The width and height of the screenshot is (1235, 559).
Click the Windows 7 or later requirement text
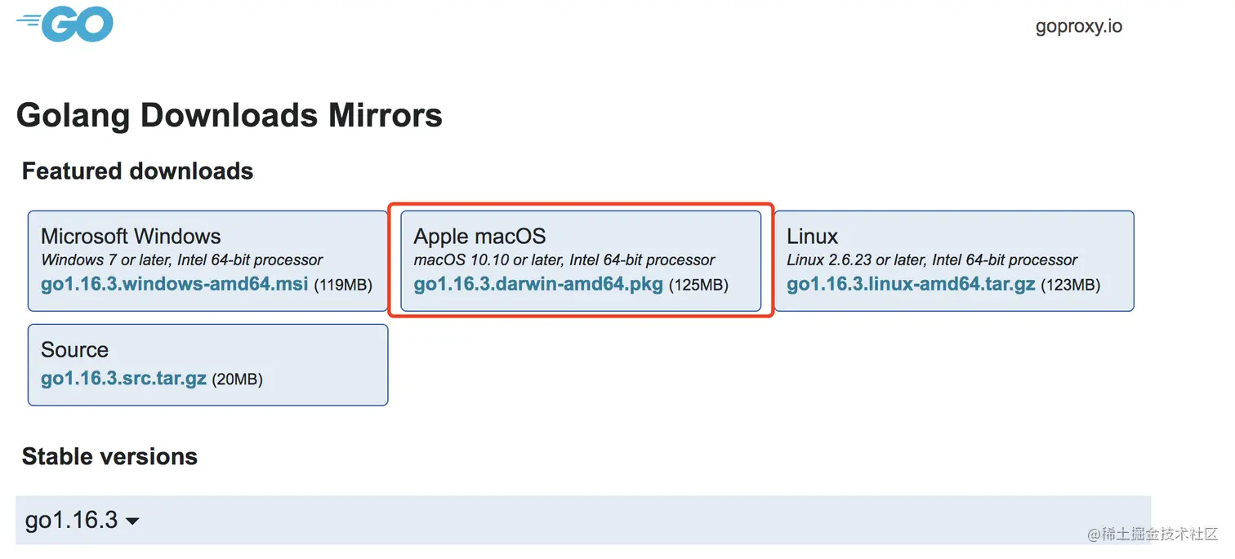coord(181,260)
